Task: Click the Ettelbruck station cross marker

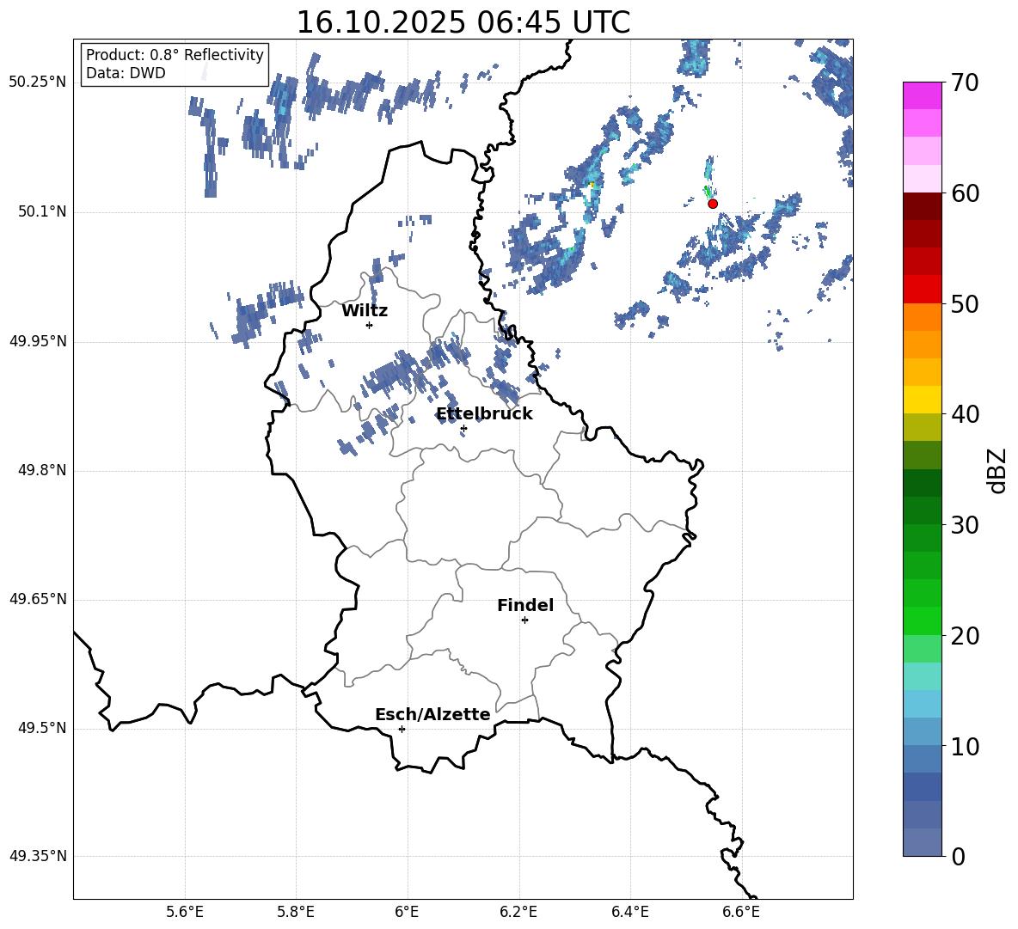Action: pyautogui.click(x=463, y=428)
